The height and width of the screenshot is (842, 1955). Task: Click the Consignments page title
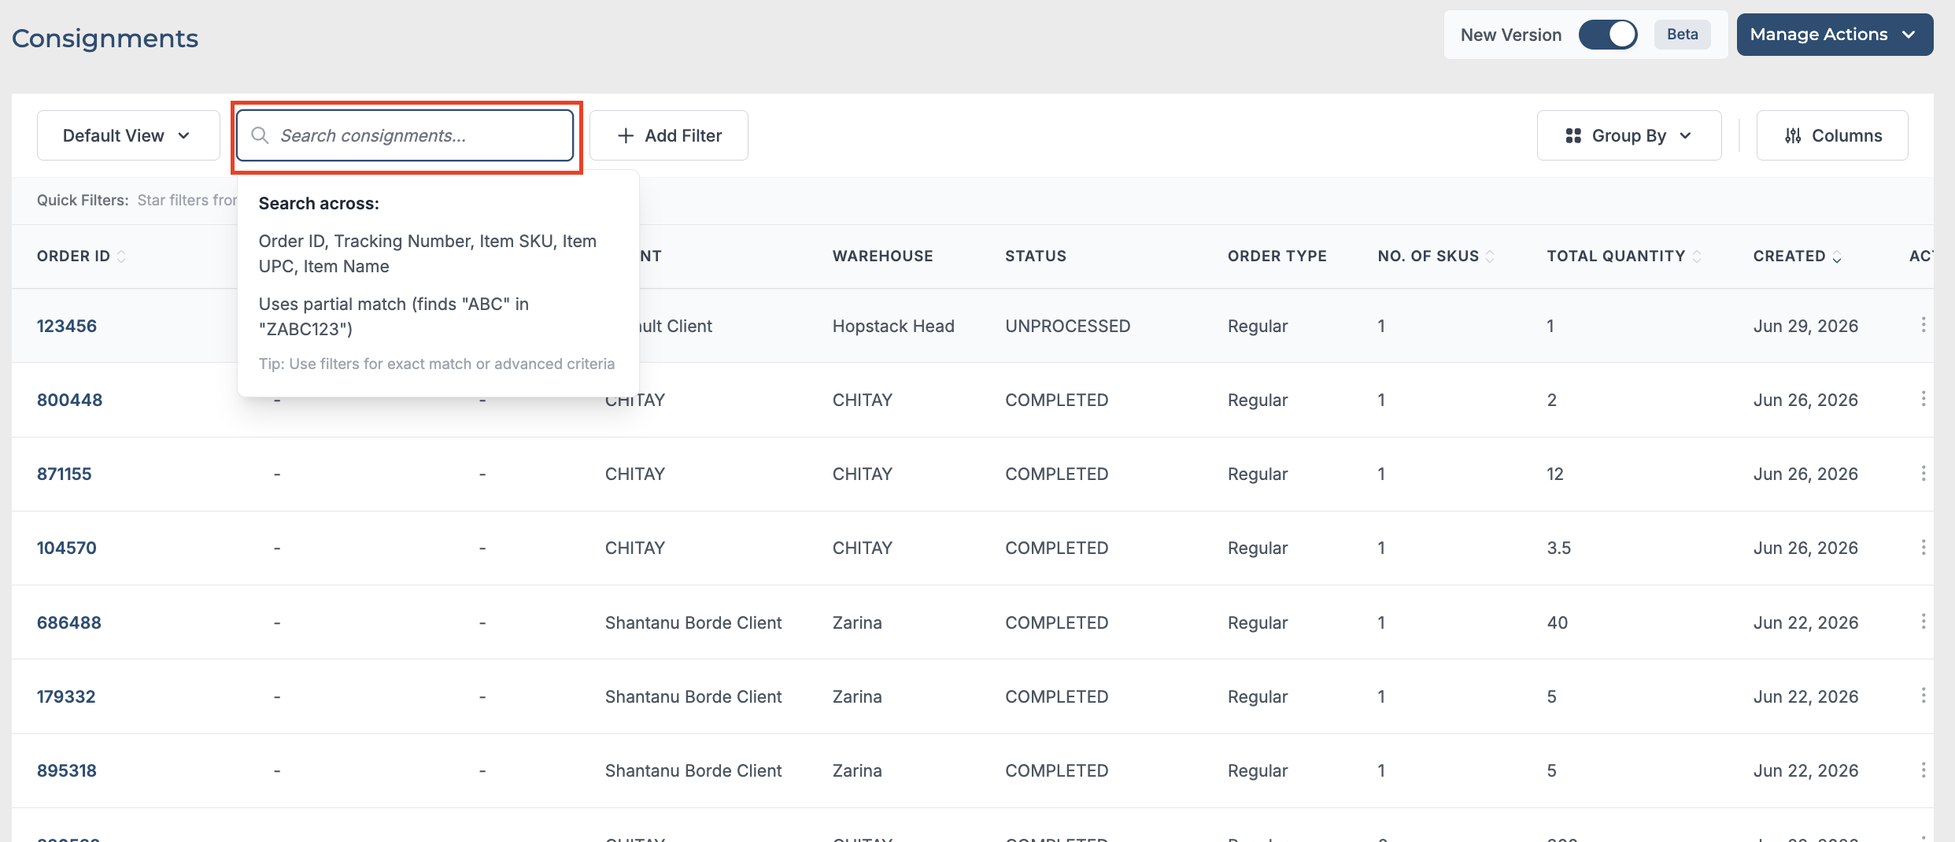tap(105, 38)
